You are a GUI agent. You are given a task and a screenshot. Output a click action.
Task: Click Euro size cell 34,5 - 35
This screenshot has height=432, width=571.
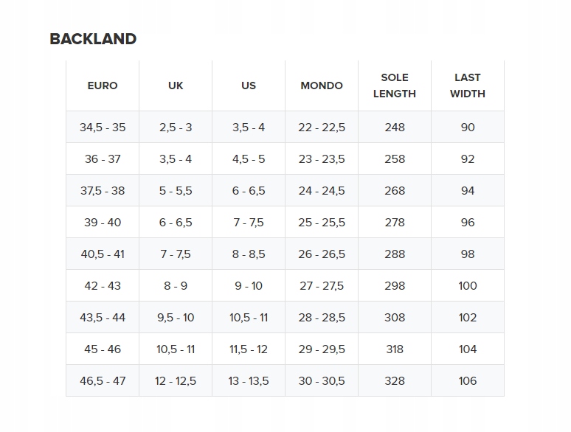point(103,128)
